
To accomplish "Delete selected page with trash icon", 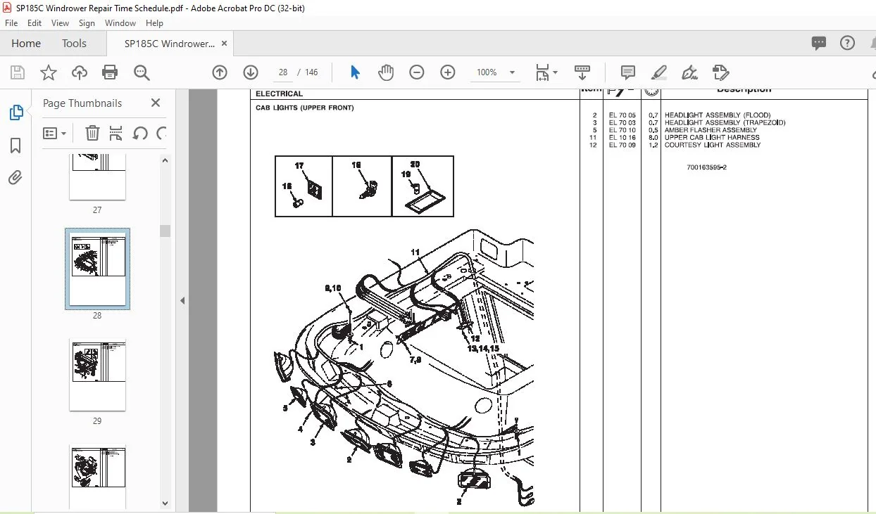I will tap(92, 133).
